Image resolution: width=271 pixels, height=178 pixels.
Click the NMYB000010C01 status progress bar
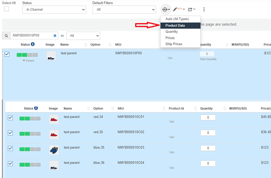[30, 119]
